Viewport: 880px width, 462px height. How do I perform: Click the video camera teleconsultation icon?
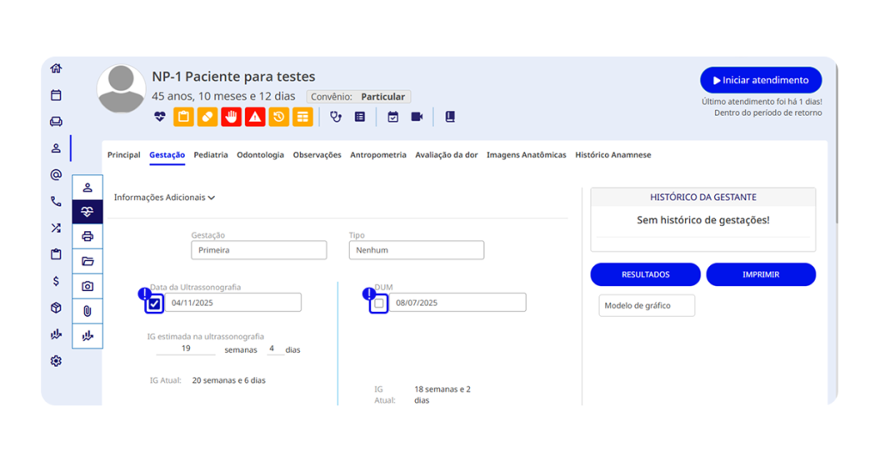(x=417, y=117)
